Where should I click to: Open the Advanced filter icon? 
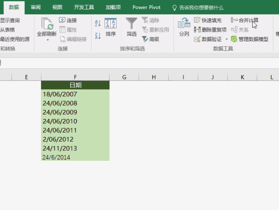[x=145, y=39]
